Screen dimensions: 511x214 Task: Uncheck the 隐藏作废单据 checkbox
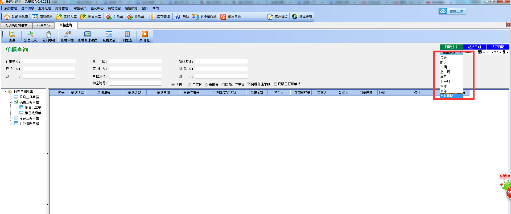point(249,84)
